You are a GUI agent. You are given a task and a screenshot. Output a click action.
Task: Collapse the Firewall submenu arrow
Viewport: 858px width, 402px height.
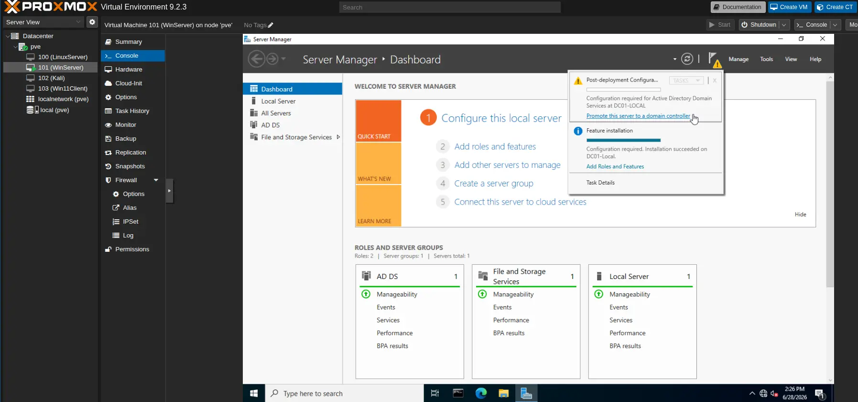coord(156,180)
